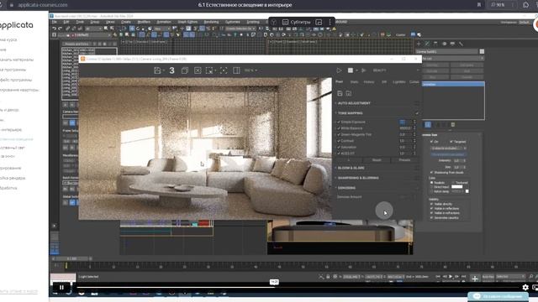Click save image icon in Corona frame buffer
The height and width of the screenshot is (302, 538).
(158, 70)
